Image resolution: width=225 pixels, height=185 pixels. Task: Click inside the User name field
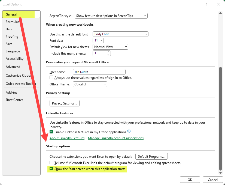tap(99, 72)
